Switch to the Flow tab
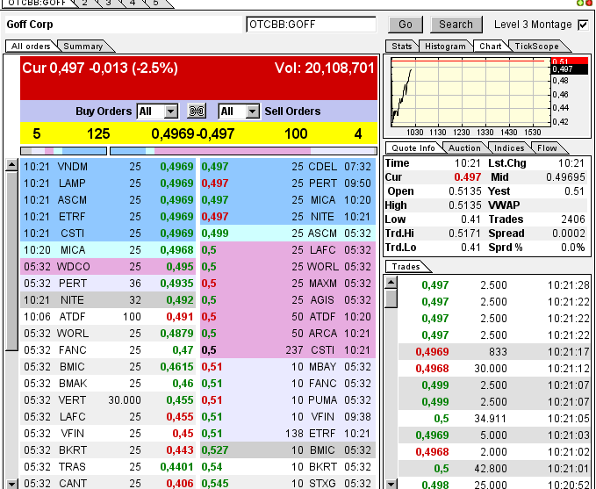This screenshot has width=596, height=489. pyautogui.click(x=547, y=147)
